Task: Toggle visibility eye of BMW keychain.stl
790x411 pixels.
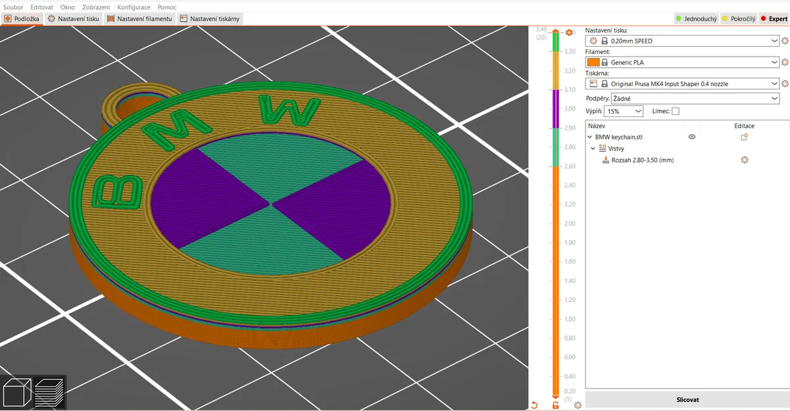Action: click(692, 137)
